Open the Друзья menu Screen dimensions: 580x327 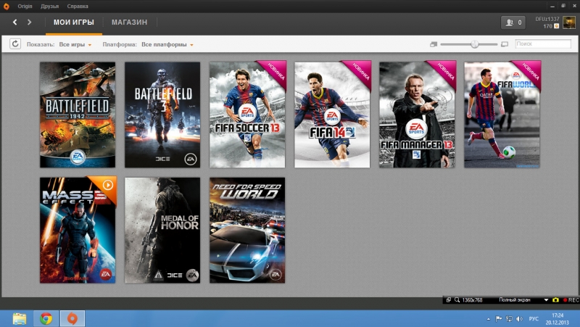(50, 5)
